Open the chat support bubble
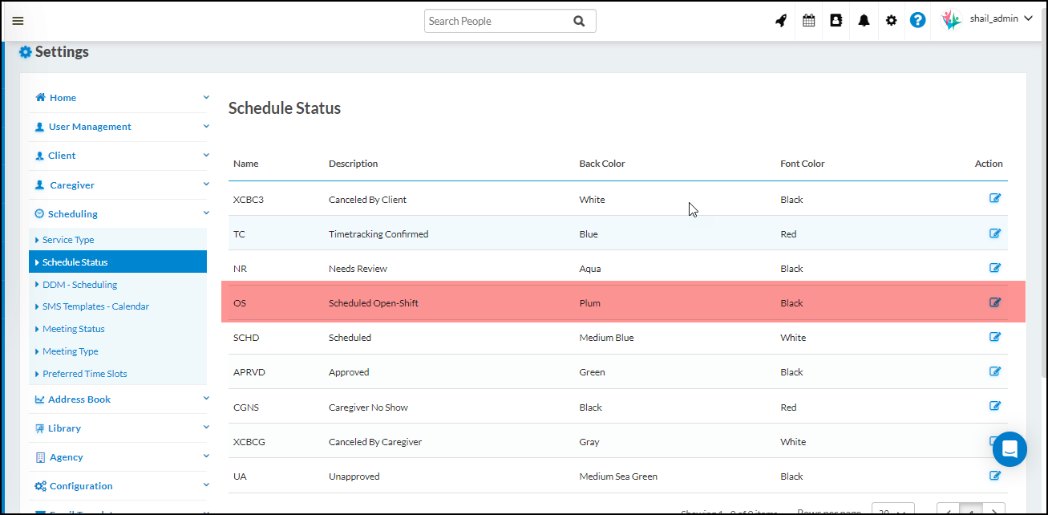Viewport: 1048px width, 515px height. pyautogui.click(x=1010, y=449)
